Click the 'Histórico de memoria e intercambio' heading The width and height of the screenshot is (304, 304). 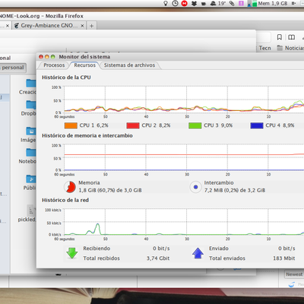pos(87,135)
